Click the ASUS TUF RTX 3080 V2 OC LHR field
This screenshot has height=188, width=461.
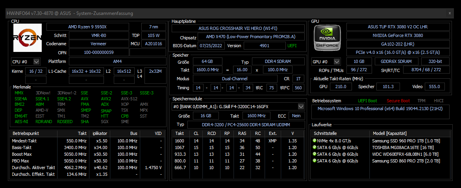[x=398, y=27]
